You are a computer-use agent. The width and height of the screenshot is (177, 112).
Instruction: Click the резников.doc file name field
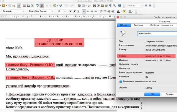point(157,34)
